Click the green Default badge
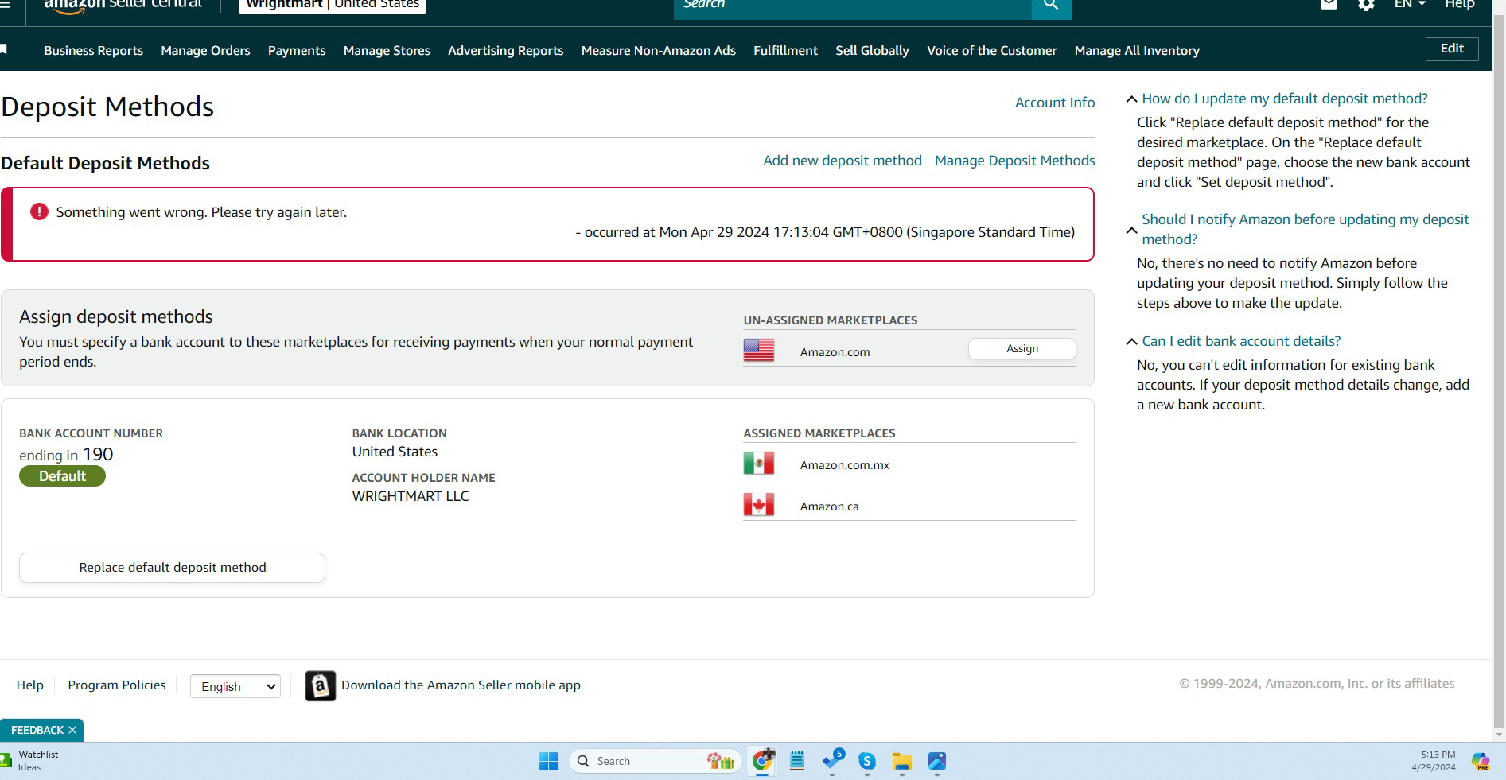Image resolution: width=1506 pixels, height=780 pixels. point(62,476)
